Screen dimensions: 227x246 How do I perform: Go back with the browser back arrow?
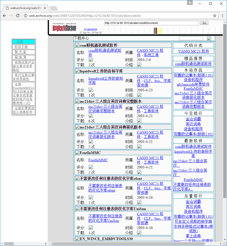click(x=5, y=16)
